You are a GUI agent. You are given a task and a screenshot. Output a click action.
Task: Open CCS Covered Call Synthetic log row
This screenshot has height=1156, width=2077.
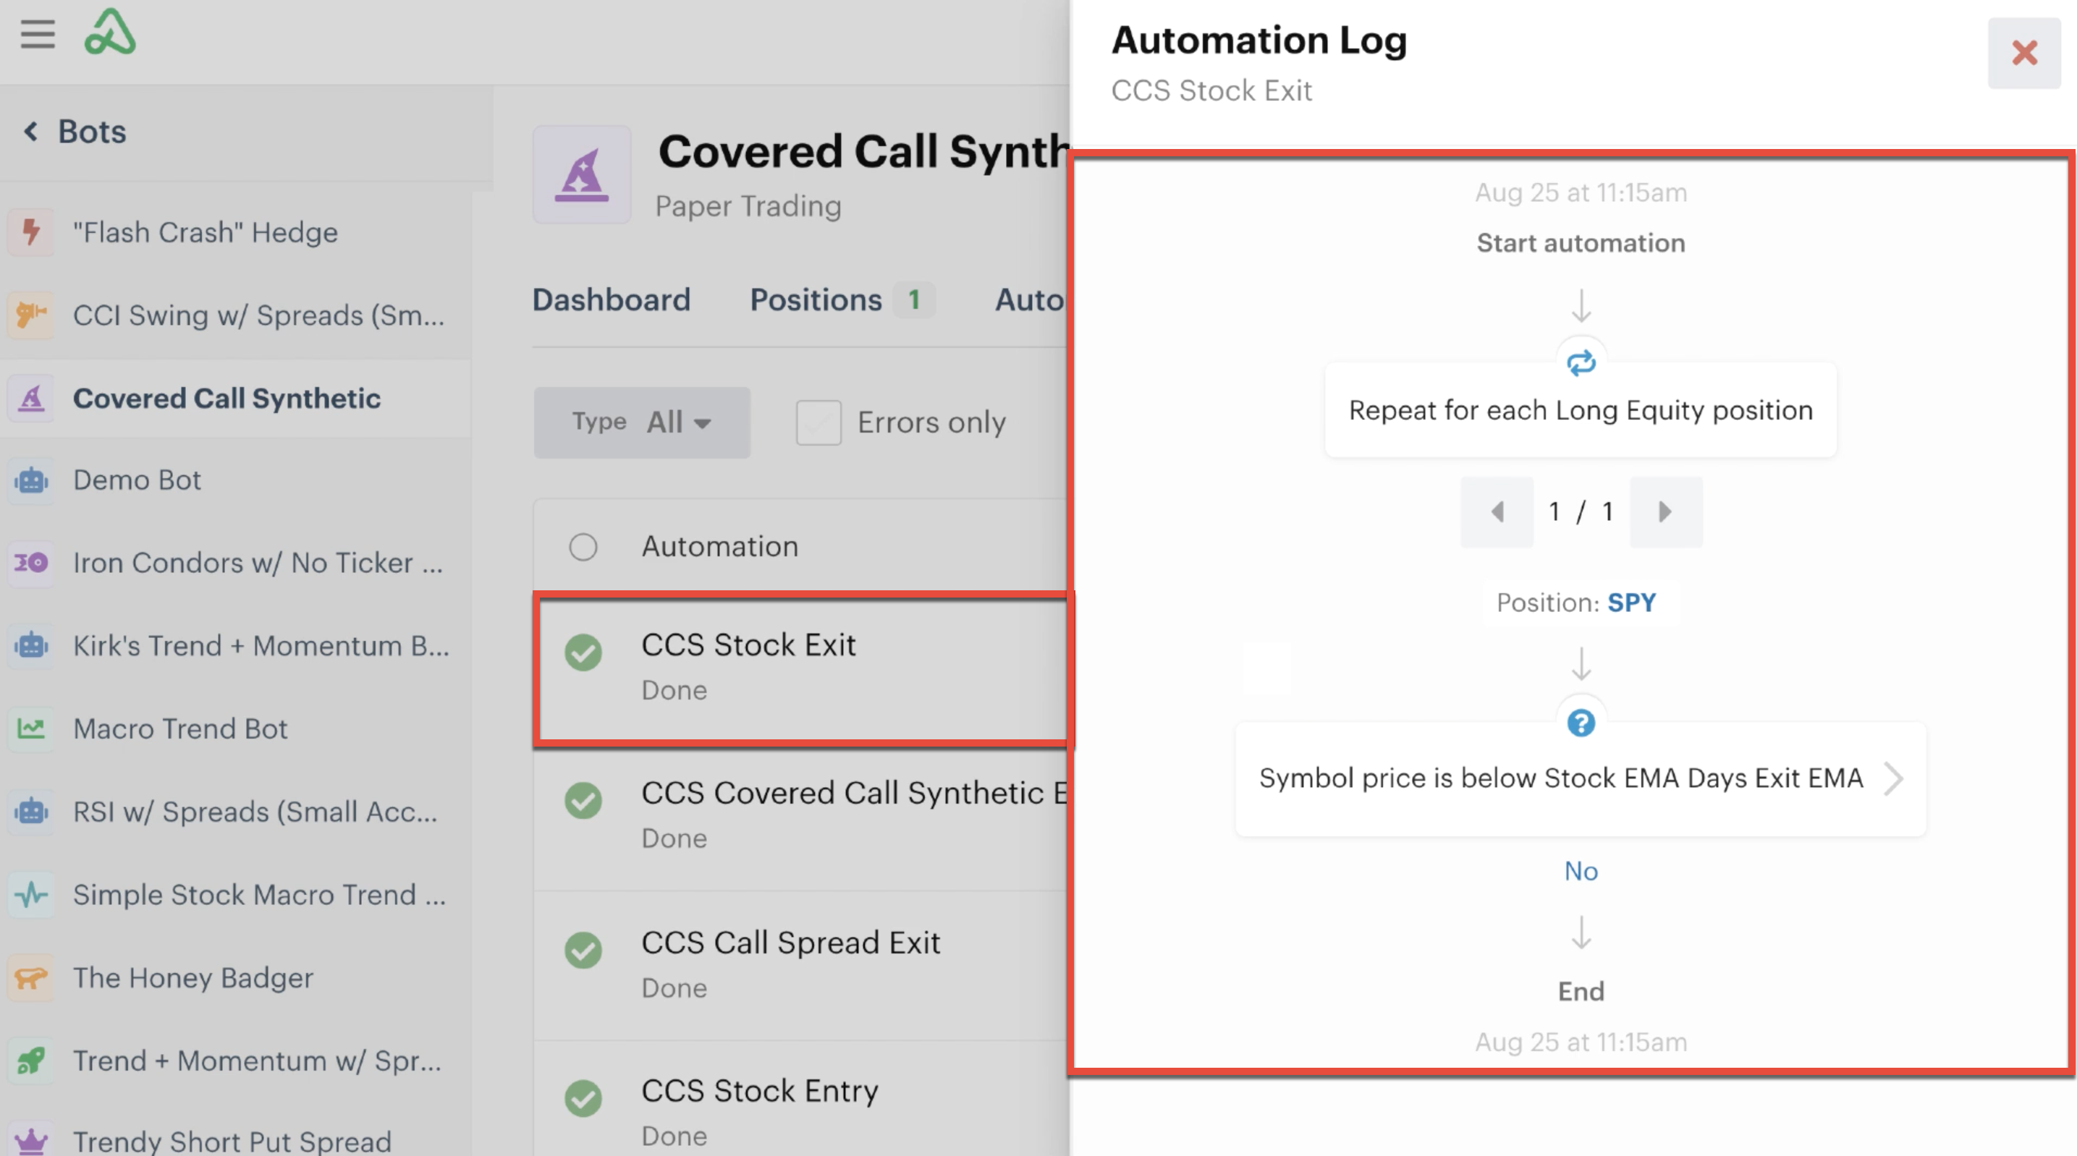pos(801,816)
